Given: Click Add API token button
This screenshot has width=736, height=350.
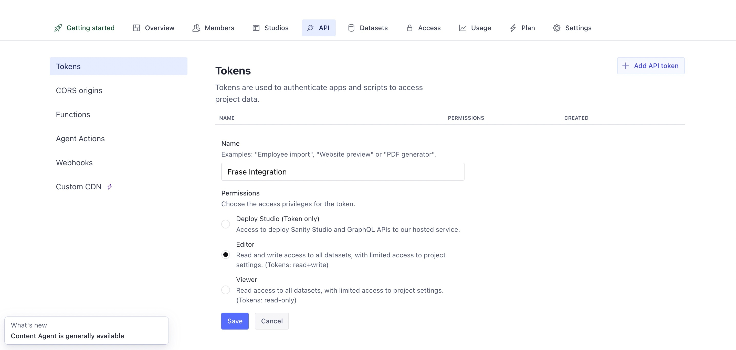Looking at the screenshot, I should (650, 66).
